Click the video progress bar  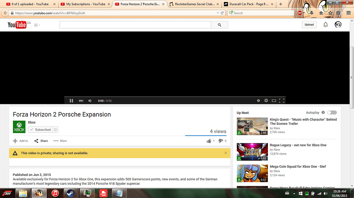tap(175, 97)
